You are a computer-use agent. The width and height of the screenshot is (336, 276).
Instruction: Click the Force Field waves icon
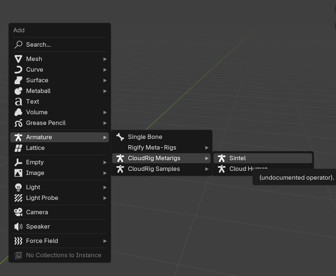click(x=18, y=241)
